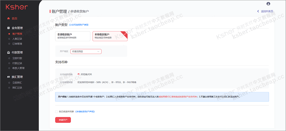Click the back arrow beside 返回列表页
The width and height of the screenshot is (286, 131).
[x=258, y=11]
